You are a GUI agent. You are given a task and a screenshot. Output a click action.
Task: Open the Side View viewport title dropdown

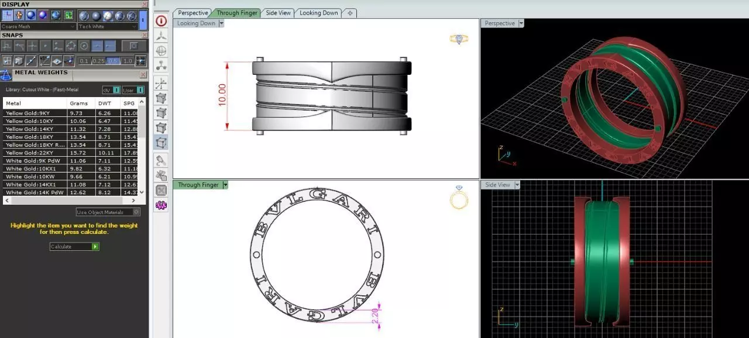516,185
